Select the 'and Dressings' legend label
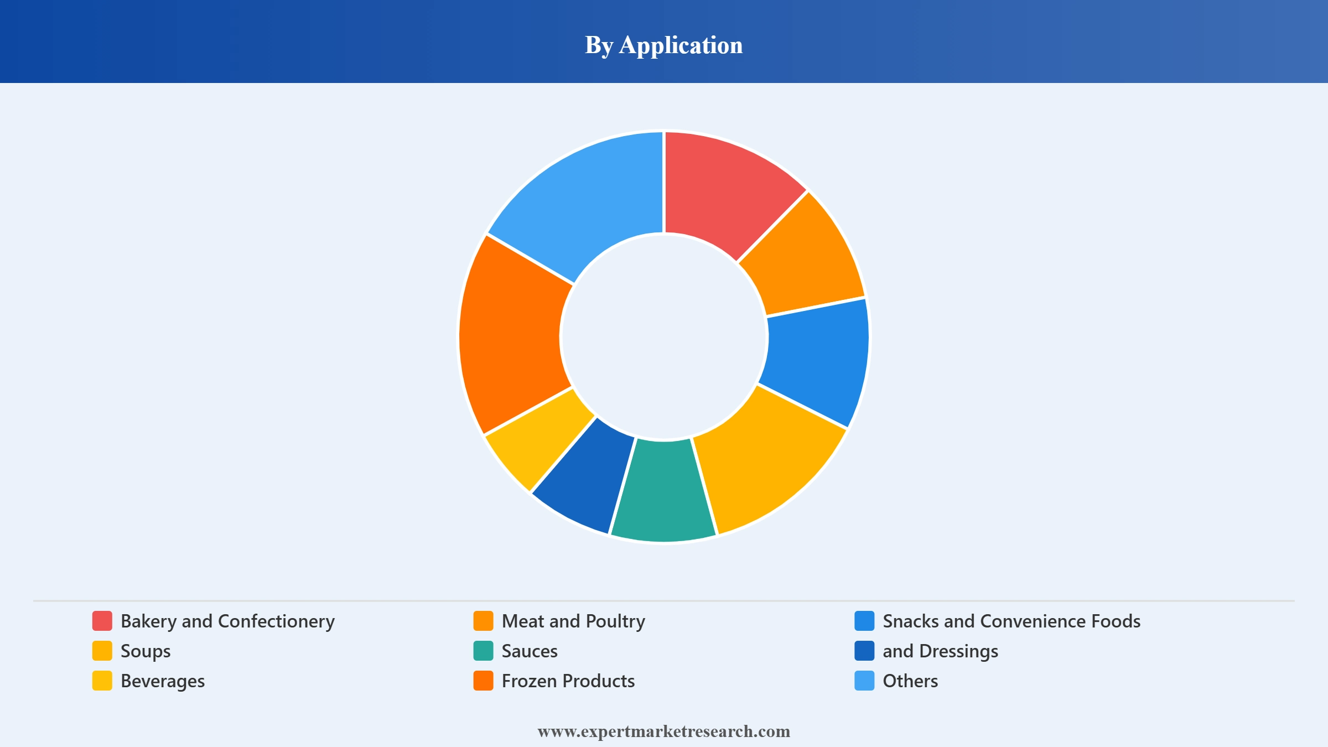This screenshot has height=747, width=1328. click(940, 651)
